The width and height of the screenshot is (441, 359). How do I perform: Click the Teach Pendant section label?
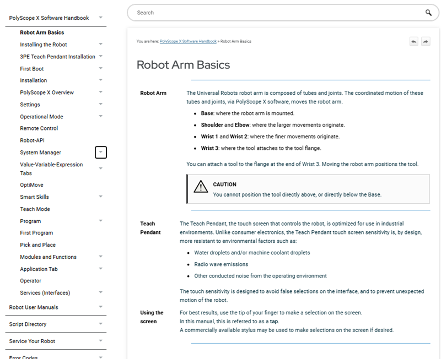pos(150,228)
